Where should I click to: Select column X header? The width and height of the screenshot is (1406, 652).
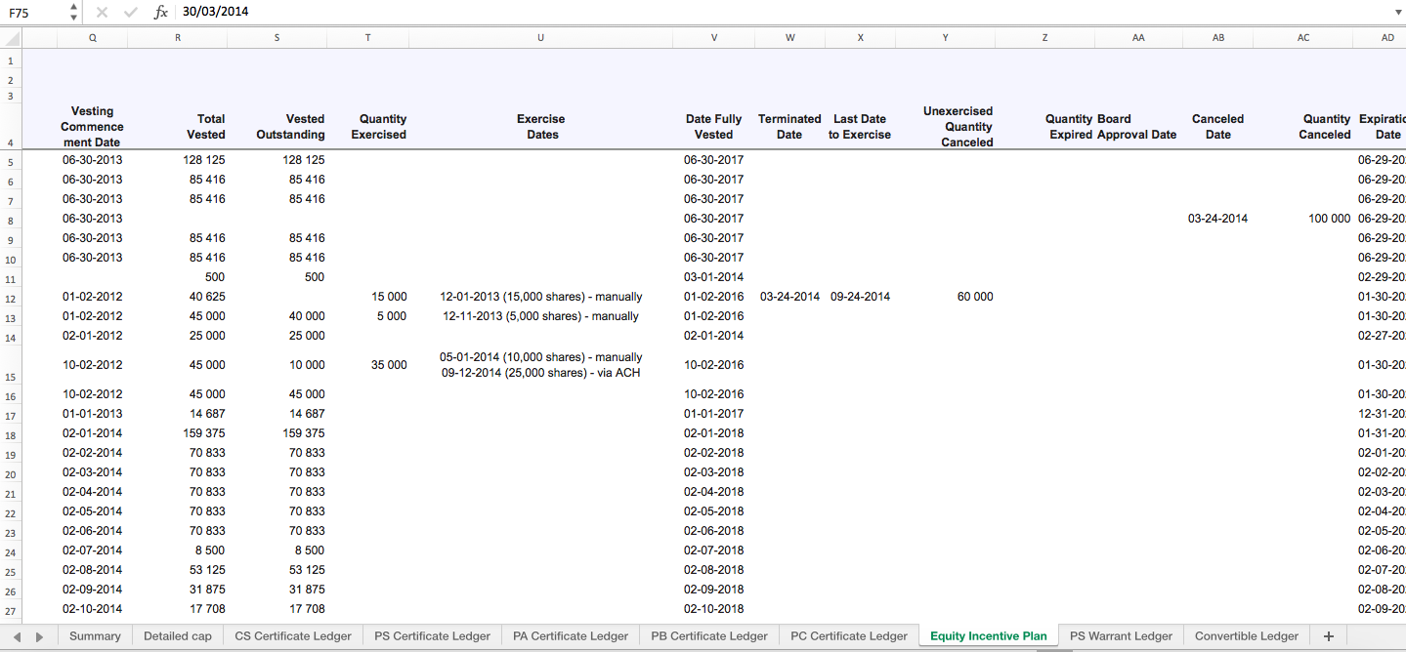click(x=860, y=38)
